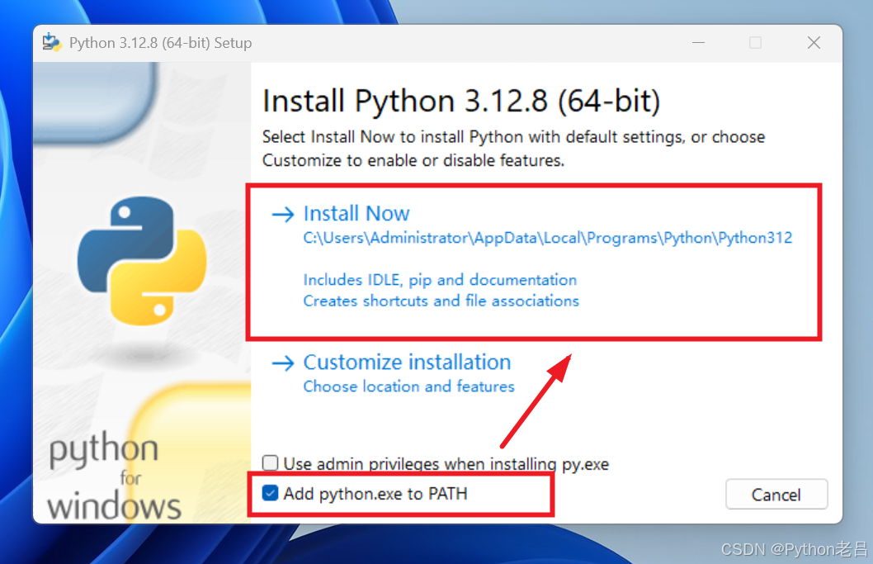This screenshot has width=873, height=564.
Task: Click 'Includes IDLE, pip and documentation' text
Action: pos(440,280)
